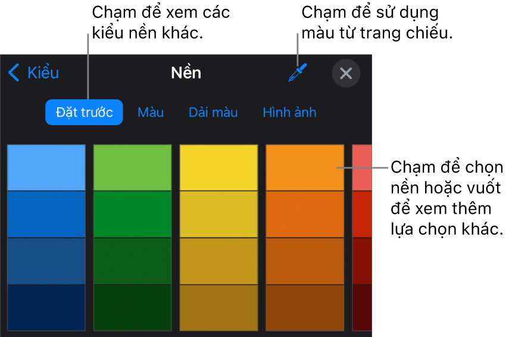
Task: Go back to the Kiểu menu
Action: (x=34, y=73)
